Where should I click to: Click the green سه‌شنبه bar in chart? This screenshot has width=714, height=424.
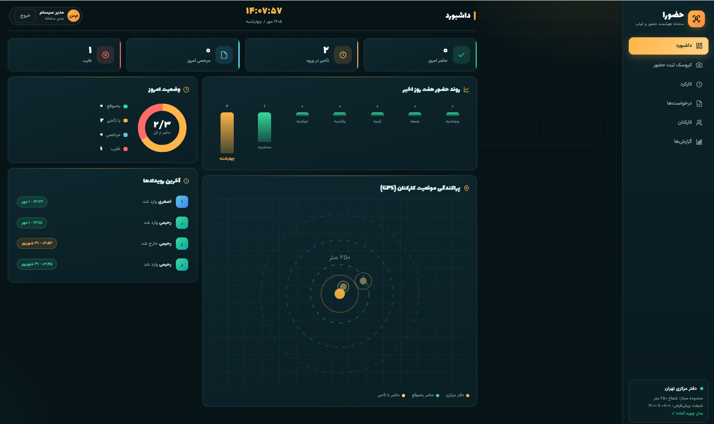tap(265, 127)
